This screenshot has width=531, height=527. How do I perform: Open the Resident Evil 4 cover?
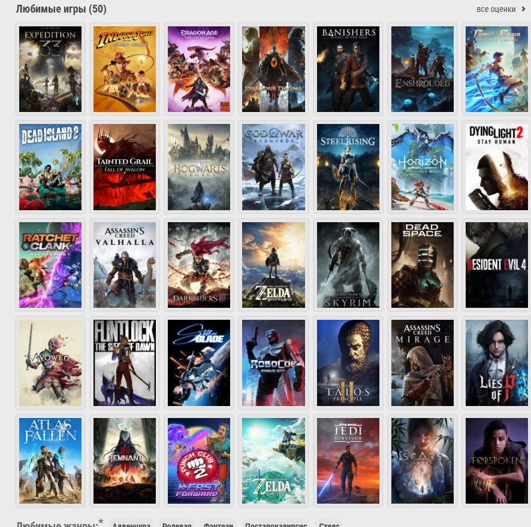coord(497,265)
